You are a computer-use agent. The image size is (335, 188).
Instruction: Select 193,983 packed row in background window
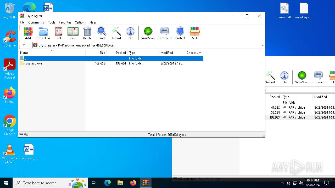(x=300, y=118)
